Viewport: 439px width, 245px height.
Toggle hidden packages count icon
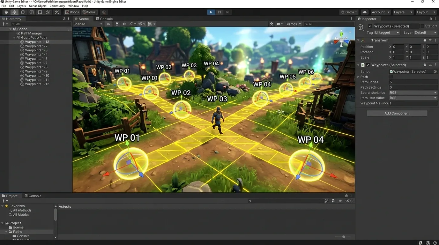[349, 201]
